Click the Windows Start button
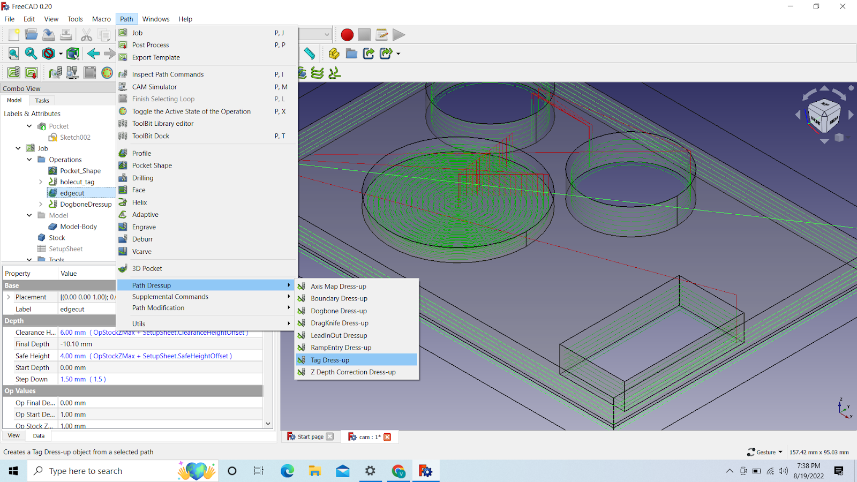Screen dimensions: 857x482 [13, 471]
